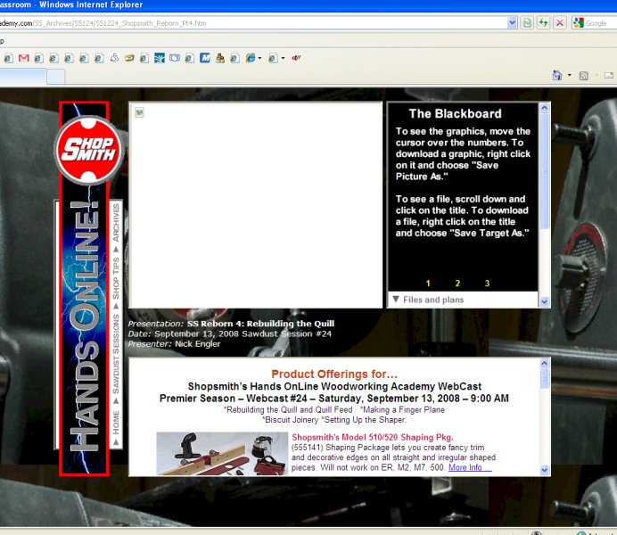Click the camera favorites icon
Viewport: 617px width, 535px height.
pyautogui.click(x=175, y=58)
